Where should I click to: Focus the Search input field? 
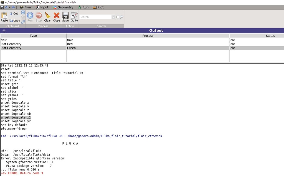click(95, 17)
